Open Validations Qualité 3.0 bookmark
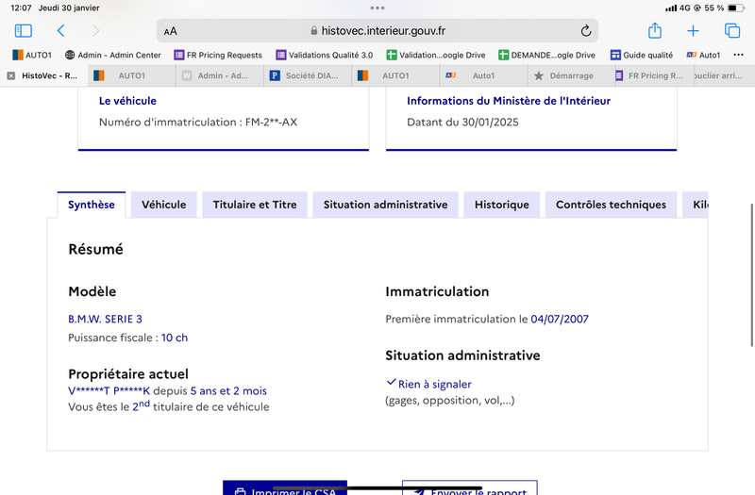The height and width of the screenshot is (495, 755). pyautogui.click(x=325, y=55)
